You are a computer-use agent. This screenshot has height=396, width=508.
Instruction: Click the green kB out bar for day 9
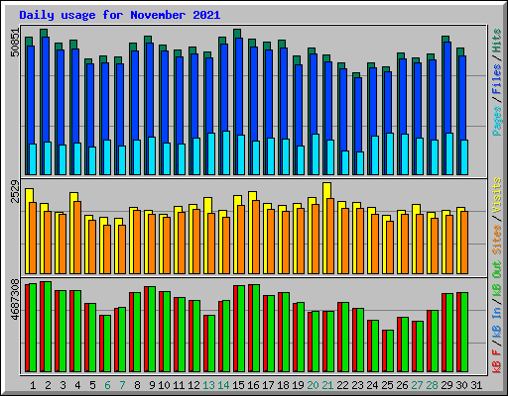click(x=152, y=330)
